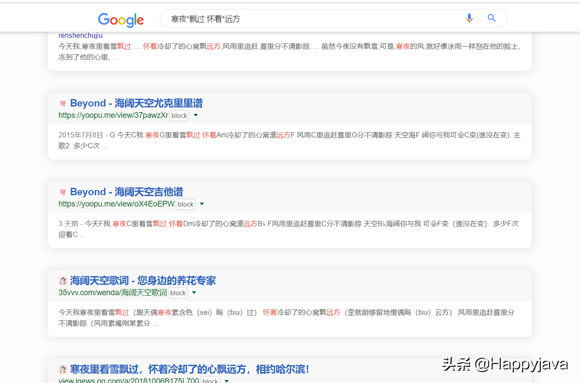Expand dropdown arrow beside 35vvv.com URL
The height and width of the screenshot is (383, 580).
tap(194, 293)
